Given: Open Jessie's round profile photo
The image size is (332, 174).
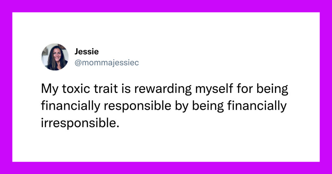Looking at the screenshot, I should [55, 57].
